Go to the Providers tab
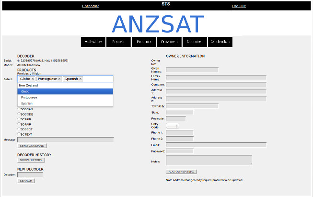 pos(169,42)
